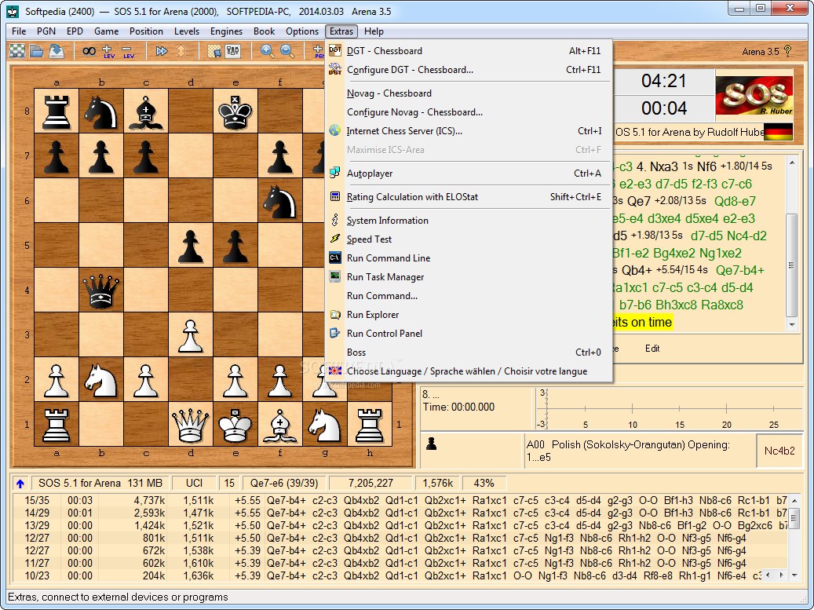Click the question mark beside Arena 3.5
814x610 pixels.
click(x=788, y=51)
